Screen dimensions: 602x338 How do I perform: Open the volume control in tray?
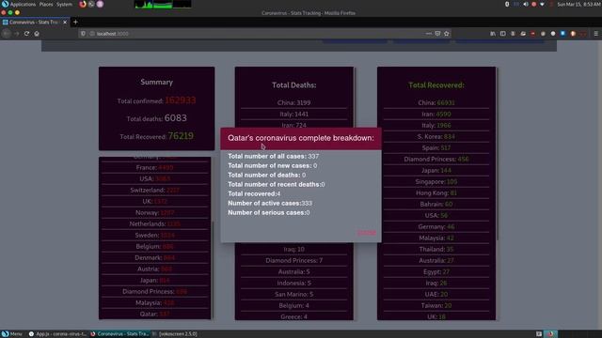coord(526,4)
